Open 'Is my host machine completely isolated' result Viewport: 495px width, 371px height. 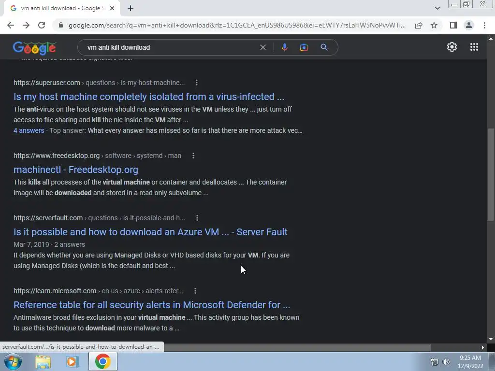(x=149, y=97)
